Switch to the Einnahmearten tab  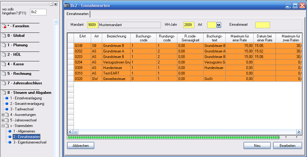pyautogui.click(x=78, y=14)
